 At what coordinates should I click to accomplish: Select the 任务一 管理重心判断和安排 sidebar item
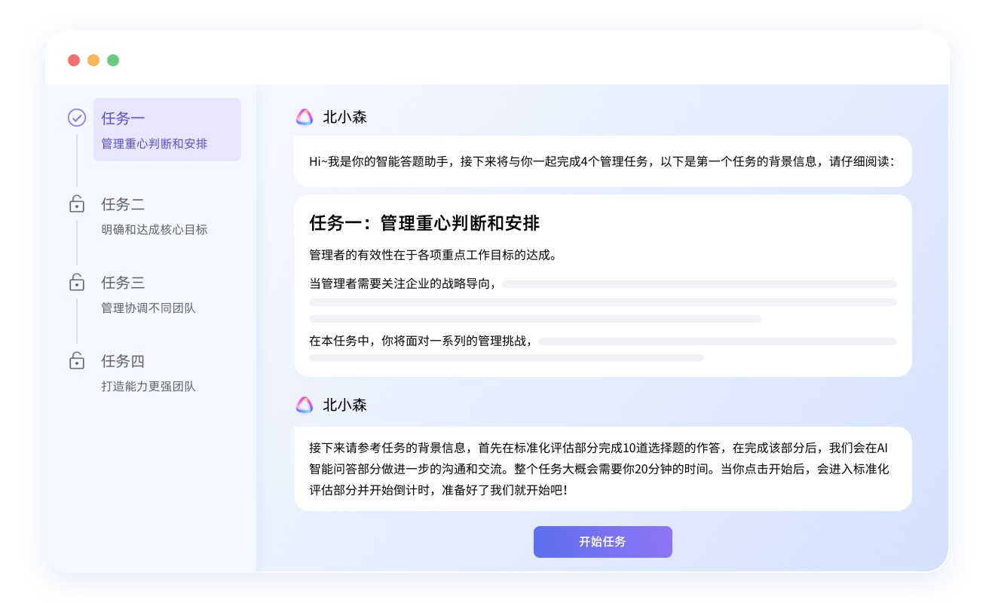pos(167,130)
